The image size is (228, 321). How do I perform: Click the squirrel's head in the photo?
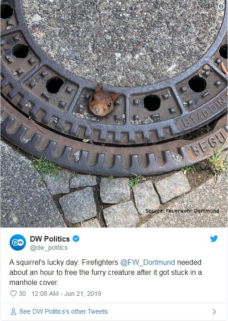coord(103,101)
